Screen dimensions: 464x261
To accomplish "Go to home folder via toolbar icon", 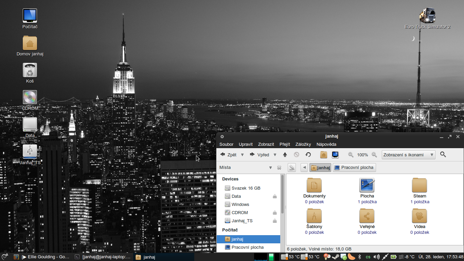I will (324, 155).
